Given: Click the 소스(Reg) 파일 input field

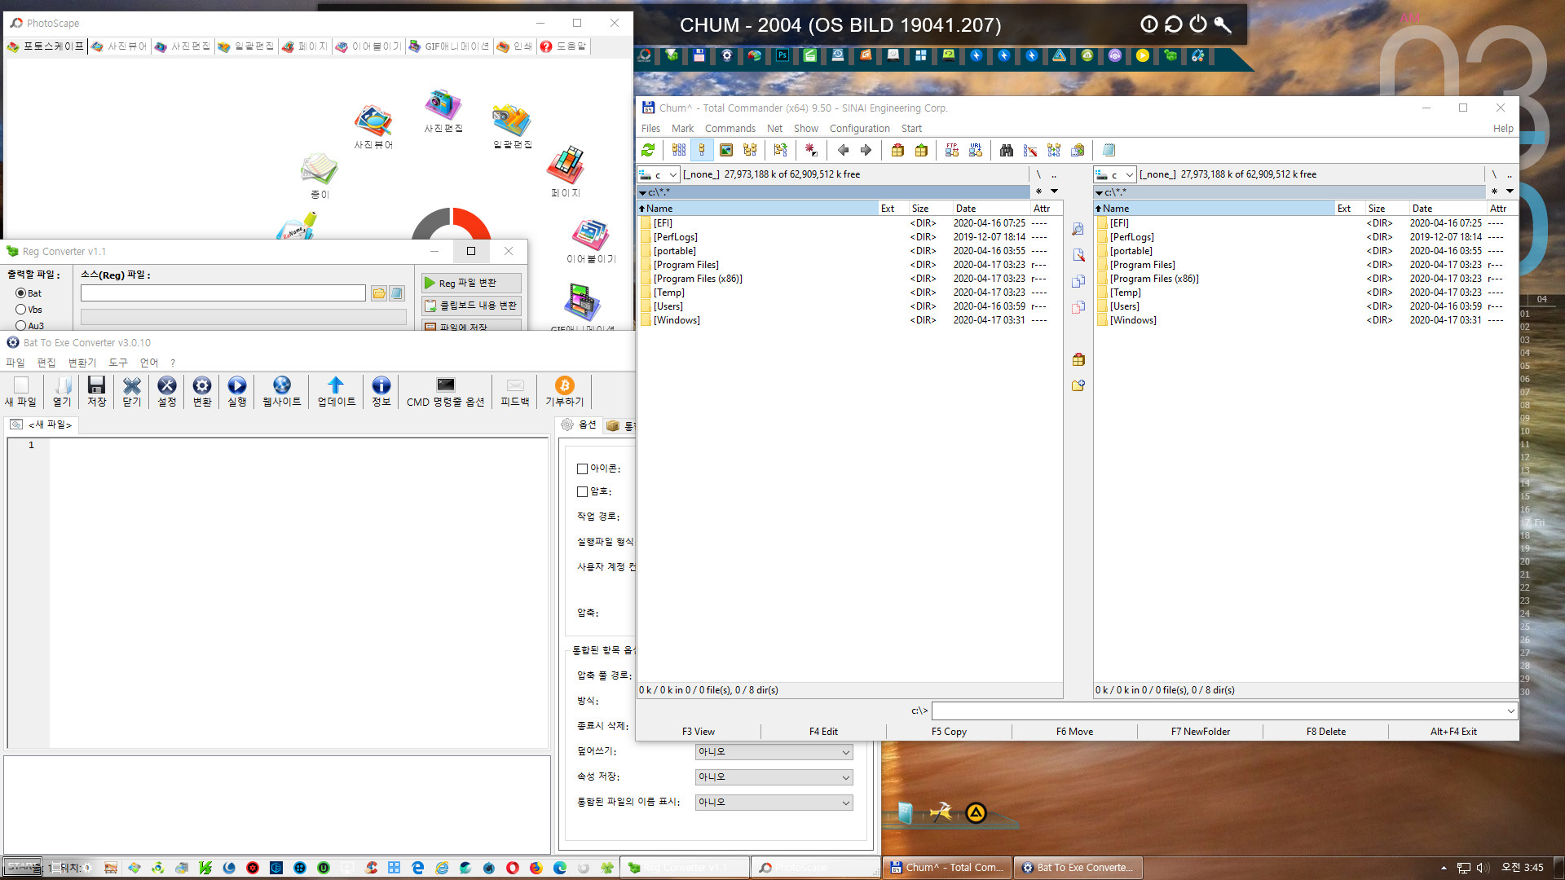Looking at the screenshot, I should click(223, 293).
